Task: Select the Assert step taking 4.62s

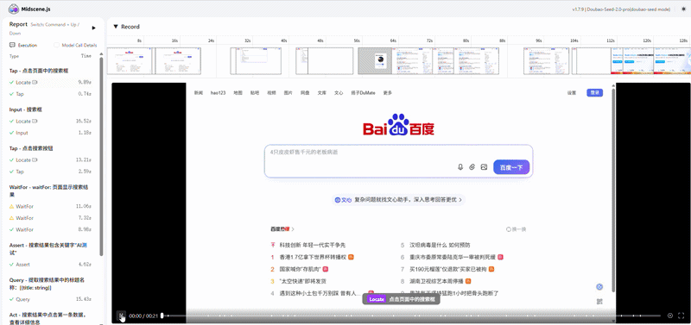Action: [50, 265]
